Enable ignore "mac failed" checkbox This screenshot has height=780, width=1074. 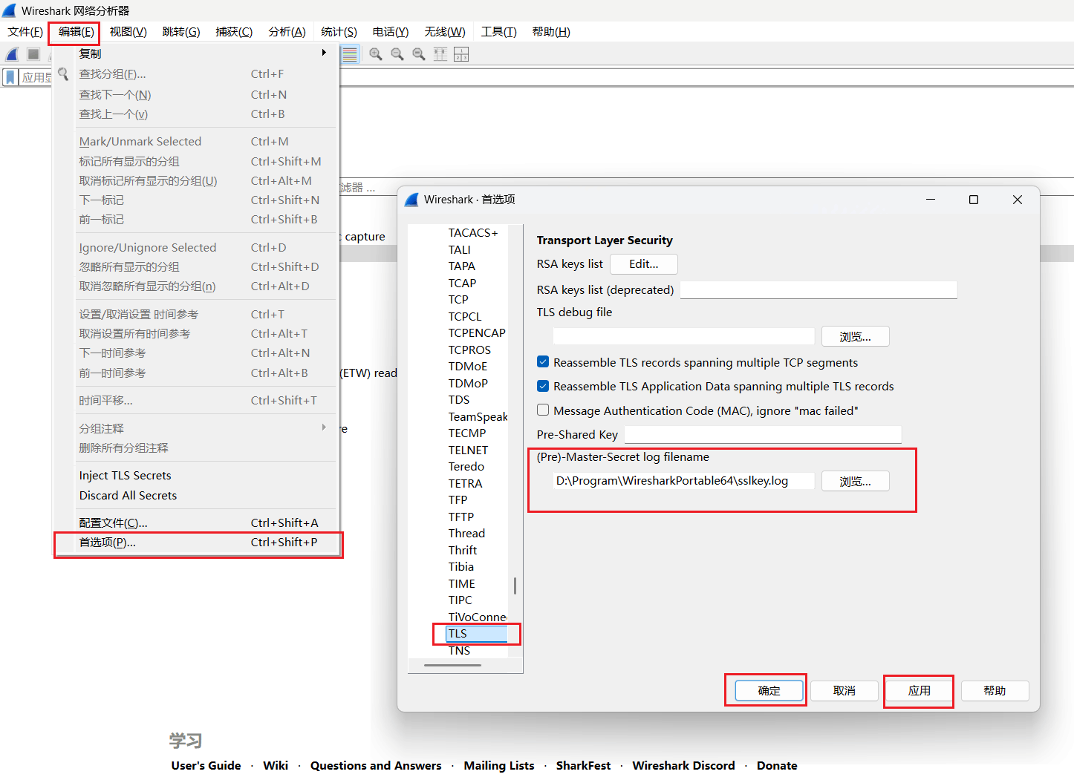click(x=543, y=410)
